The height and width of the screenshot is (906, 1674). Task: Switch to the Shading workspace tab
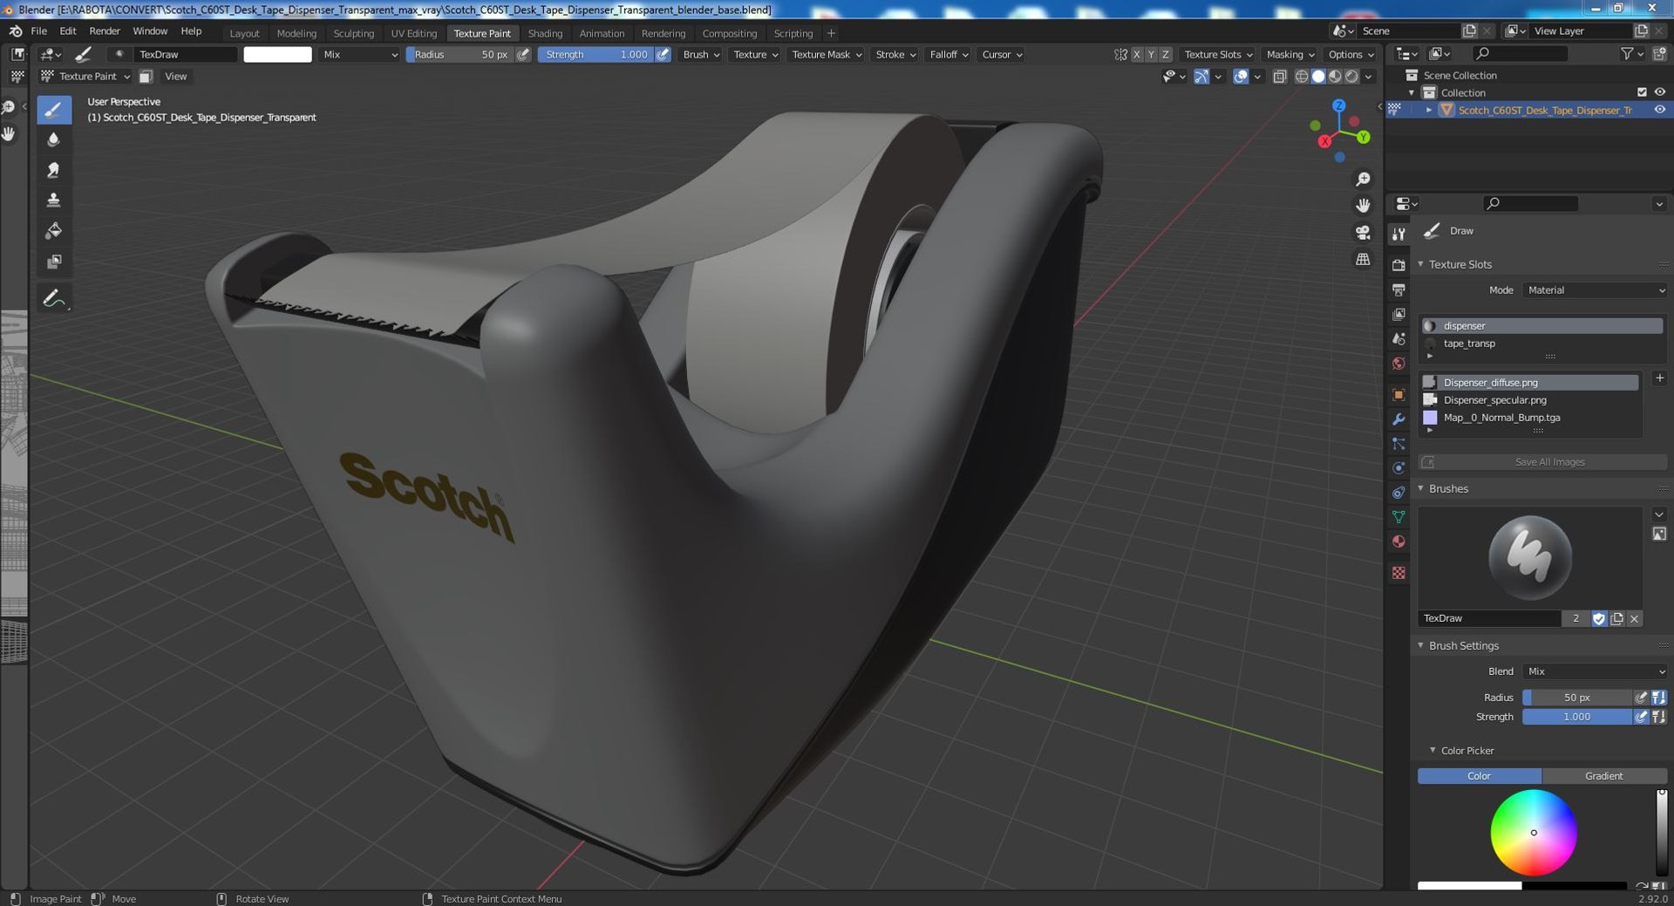click(545, 33)
